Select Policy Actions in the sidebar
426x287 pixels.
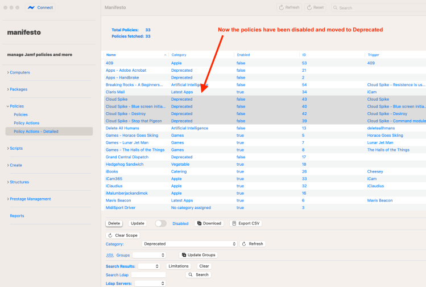tap(26, 123)
